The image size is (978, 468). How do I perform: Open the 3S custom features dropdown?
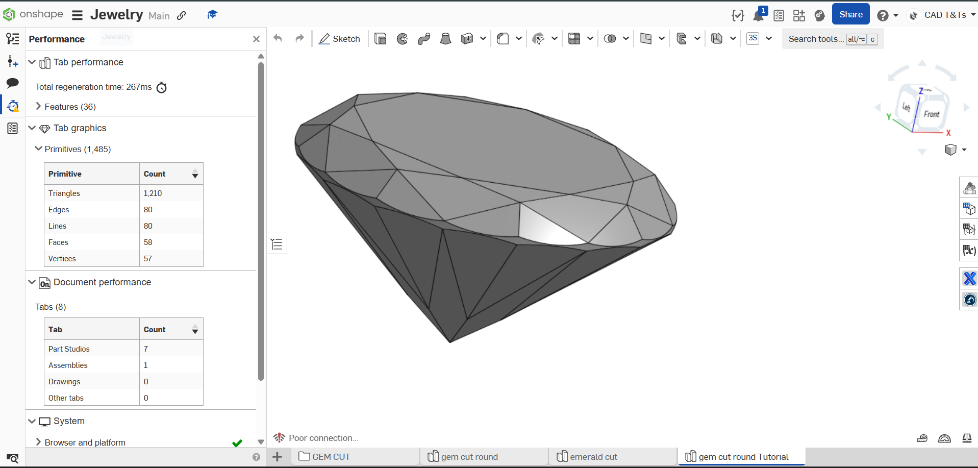(769, 39)
